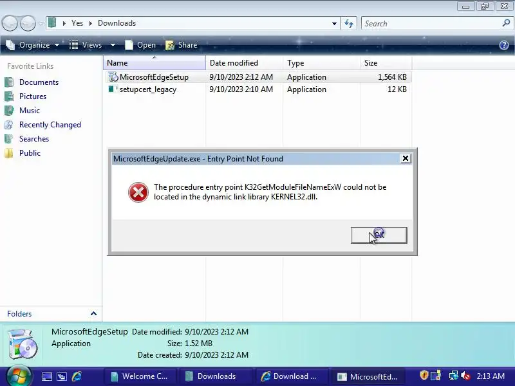Open Searches in Favorite Links
This screenshot has width=515, height=386.
pyautogui.click(x=34, y=138)
